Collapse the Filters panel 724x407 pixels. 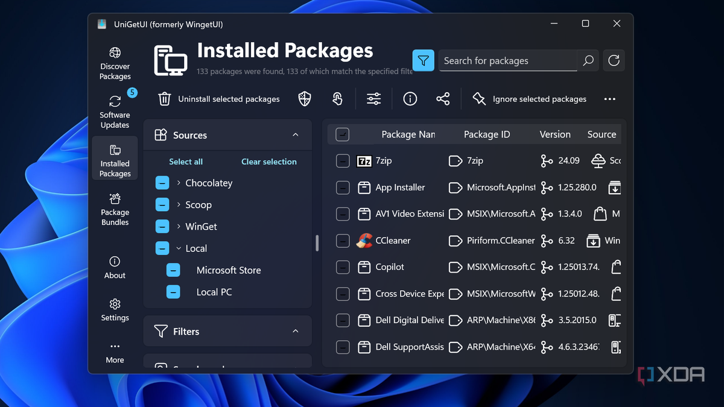(295, 331)
